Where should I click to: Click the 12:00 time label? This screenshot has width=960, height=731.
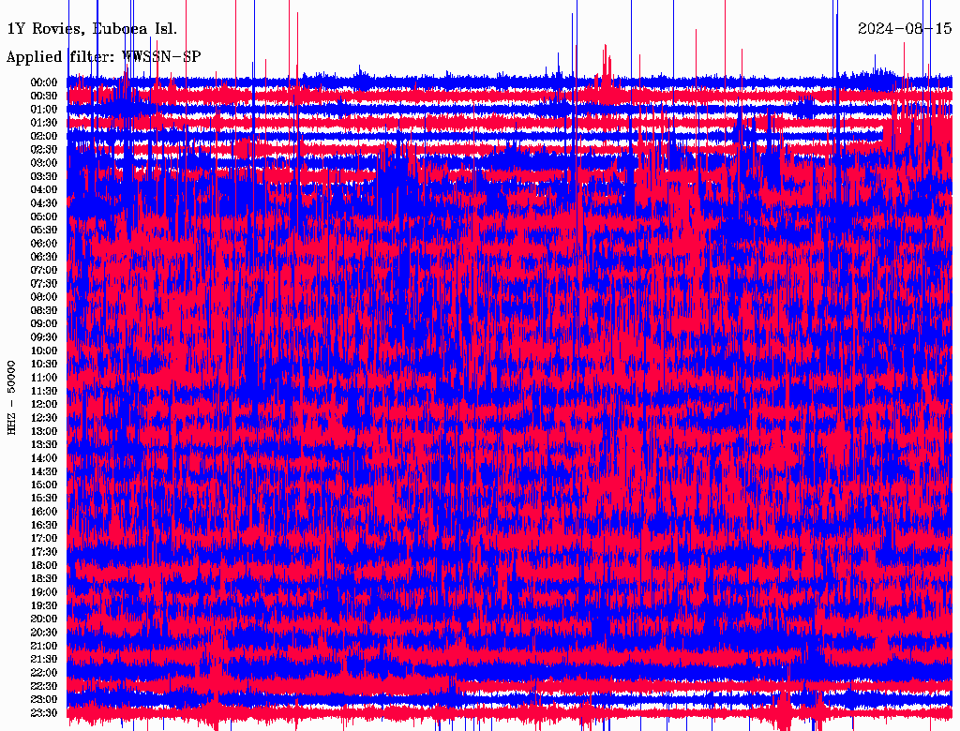tap(44, 405)
